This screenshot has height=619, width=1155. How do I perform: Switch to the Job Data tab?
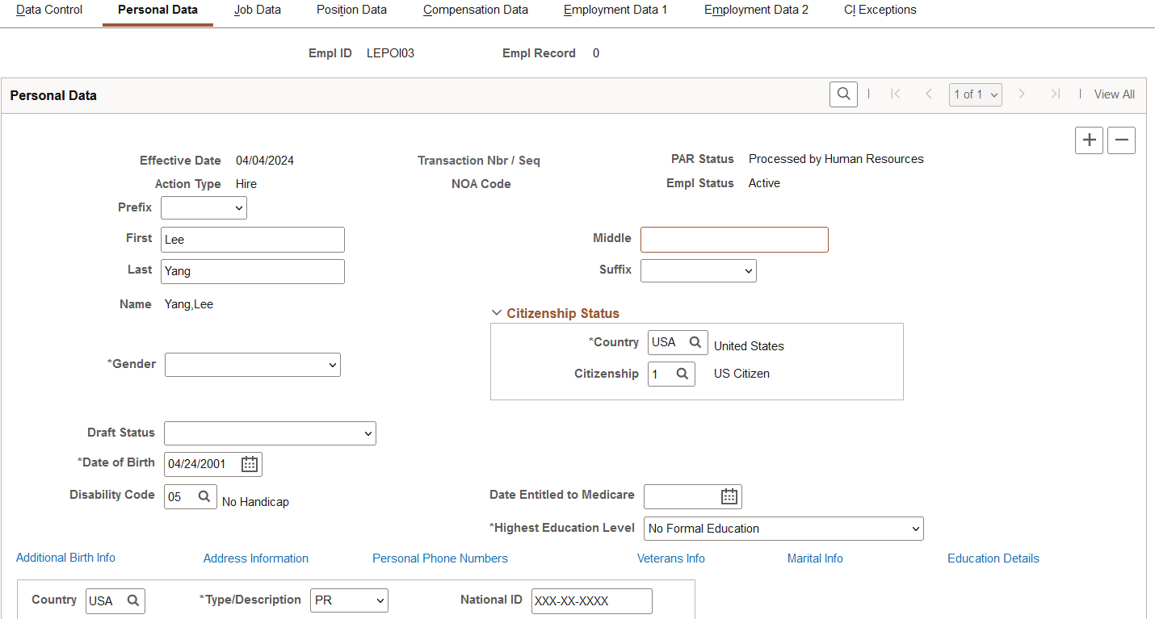[257, 10]
